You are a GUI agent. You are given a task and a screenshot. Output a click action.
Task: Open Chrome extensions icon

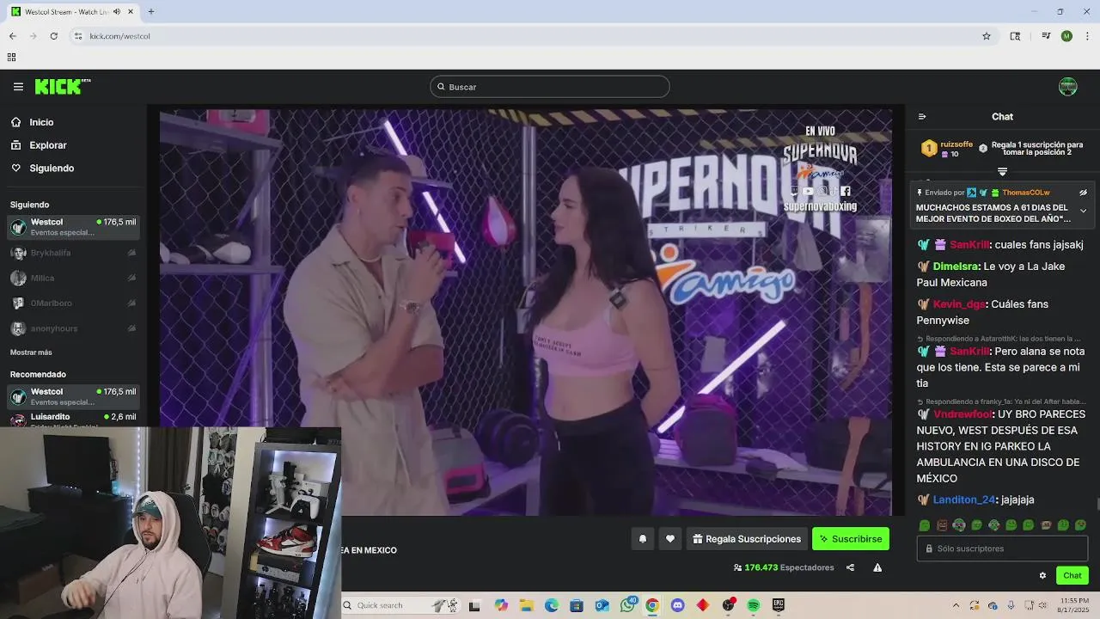(x=1015, y=36)
